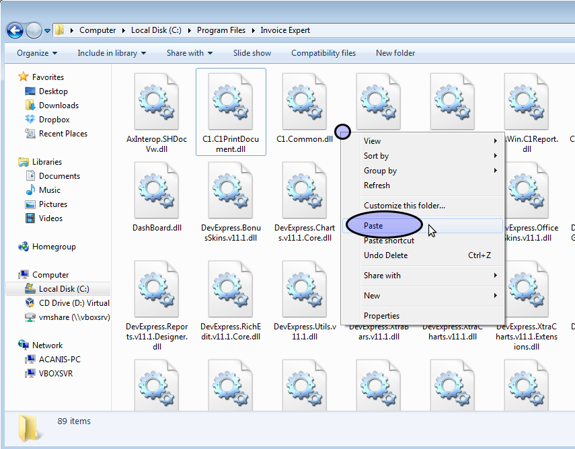Select Computer in the navigation pane

[x=50, y=275]
